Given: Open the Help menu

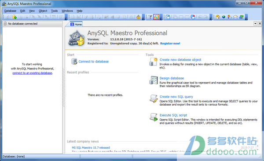Looking at the screenshot, I should [80, 11].
